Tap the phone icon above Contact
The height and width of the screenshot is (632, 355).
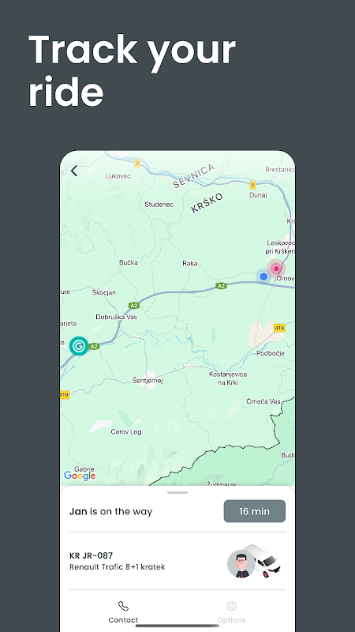[123, 606]
